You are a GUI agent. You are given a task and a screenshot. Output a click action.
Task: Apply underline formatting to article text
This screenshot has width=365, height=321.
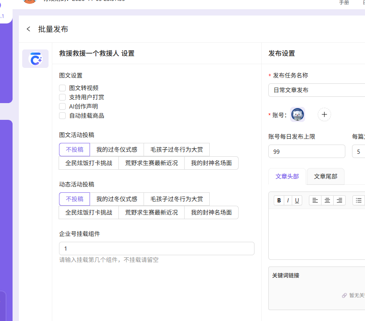coord(296,200)
